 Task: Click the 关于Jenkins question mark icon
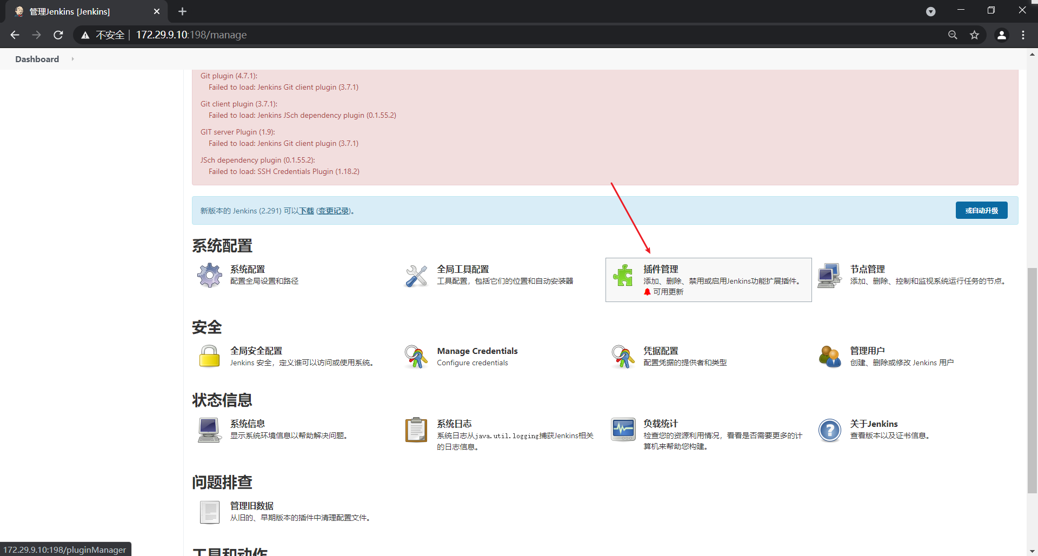830,430
